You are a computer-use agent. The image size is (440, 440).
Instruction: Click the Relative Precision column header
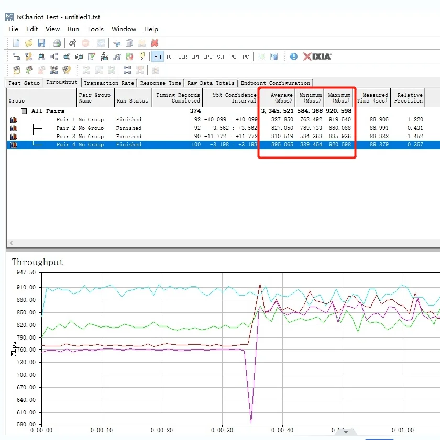(x=409, y=98)
